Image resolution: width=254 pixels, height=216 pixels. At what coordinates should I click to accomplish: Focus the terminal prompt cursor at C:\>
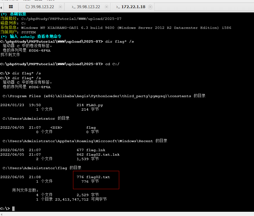(x=13, y=209)
